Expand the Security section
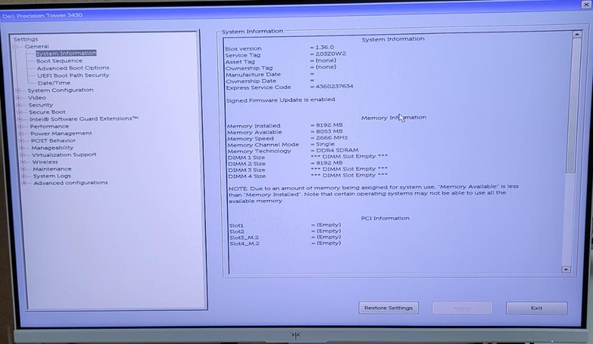The width and height of the screenshot is (593, 344). coord(19,104)
